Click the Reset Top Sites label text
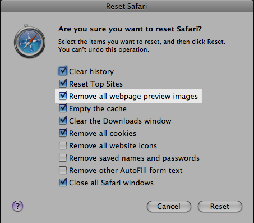Viewport: 254px width, 223px height. [x=96, y=84]
